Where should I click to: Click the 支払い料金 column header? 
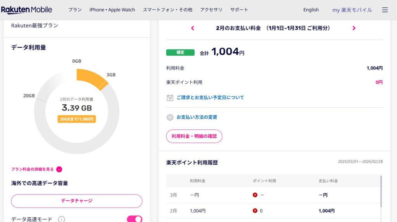tap(328, 181)
